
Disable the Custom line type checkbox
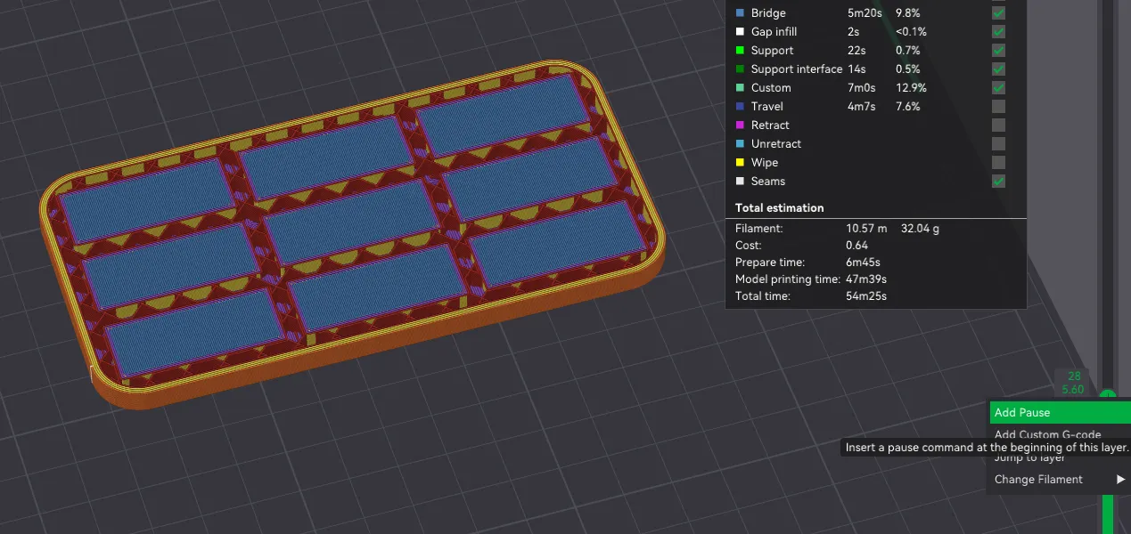pyautogui.click(x=999, y=88)
